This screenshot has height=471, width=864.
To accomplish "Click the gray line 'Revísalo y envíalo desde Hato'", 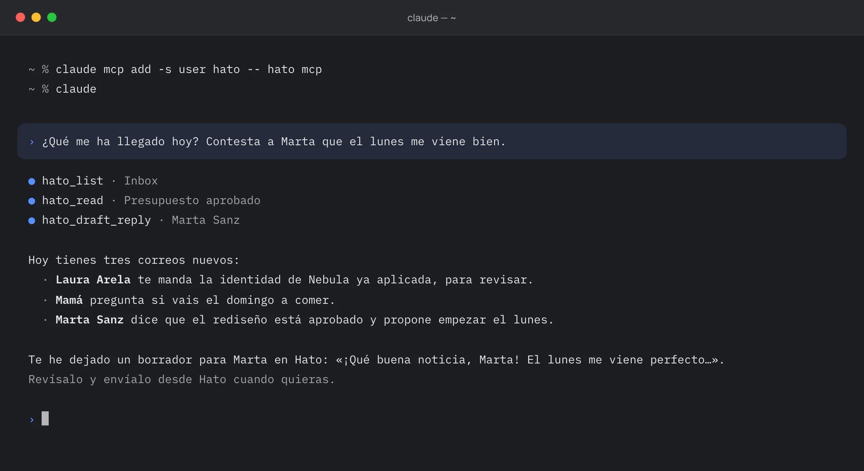I will (x=181, y=380).
